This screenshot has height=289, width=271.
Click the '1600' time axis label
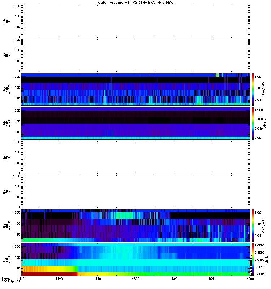[x=250, y=279]
